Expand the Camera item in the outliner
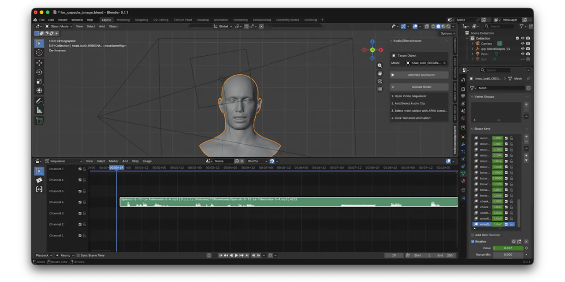This screenshot has height=282, width=565. (472, 43)
